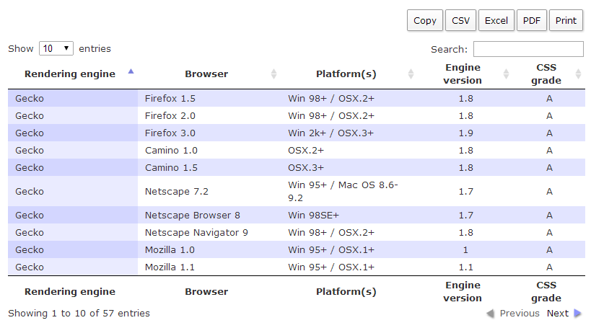Viewport: 591px width, 328px height.
Task: Click the Browser column sort icon
Action: (x=273, y=74)
